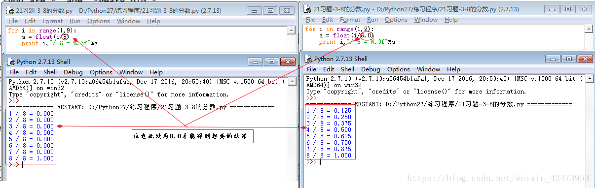Open Help menu in left editor window
Viewport: 595px width, 188px height.
[153, 21]
